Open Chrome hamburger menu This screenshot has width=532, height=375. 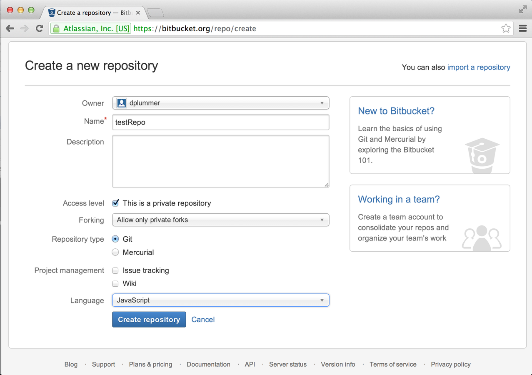pyautogui.click(x=523, y=28)
